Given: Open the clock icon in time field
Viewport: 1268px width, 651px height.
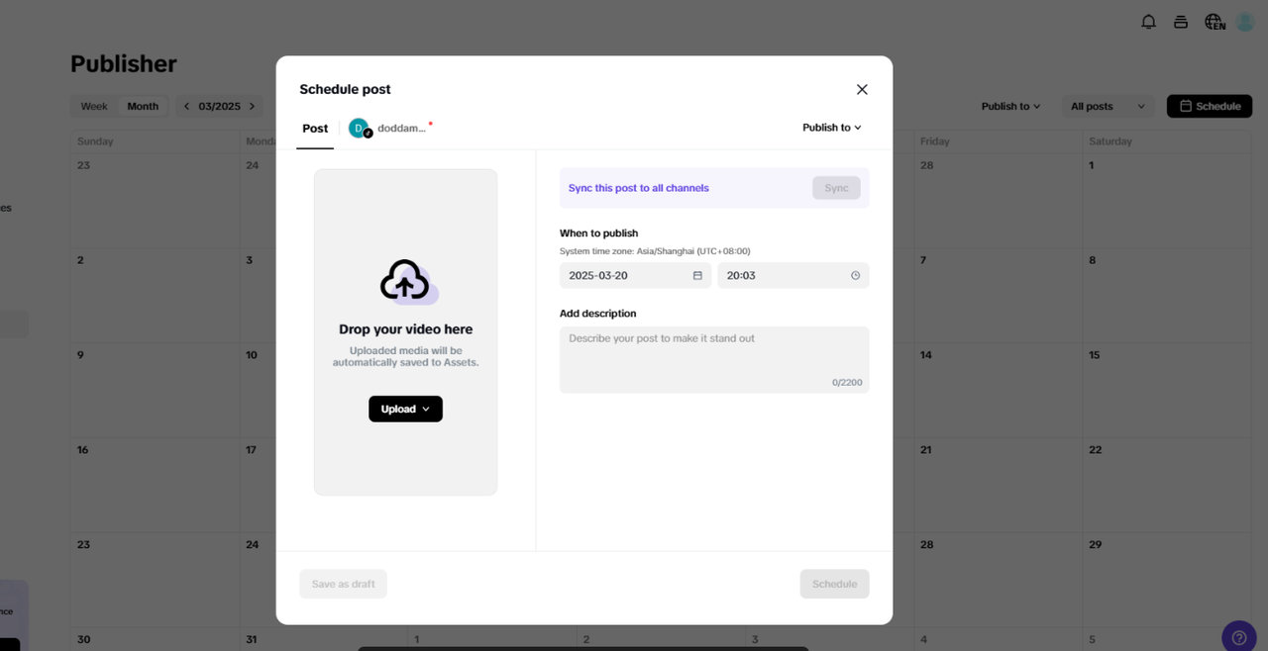Looking at the screenshot, I should click(854, 275).
